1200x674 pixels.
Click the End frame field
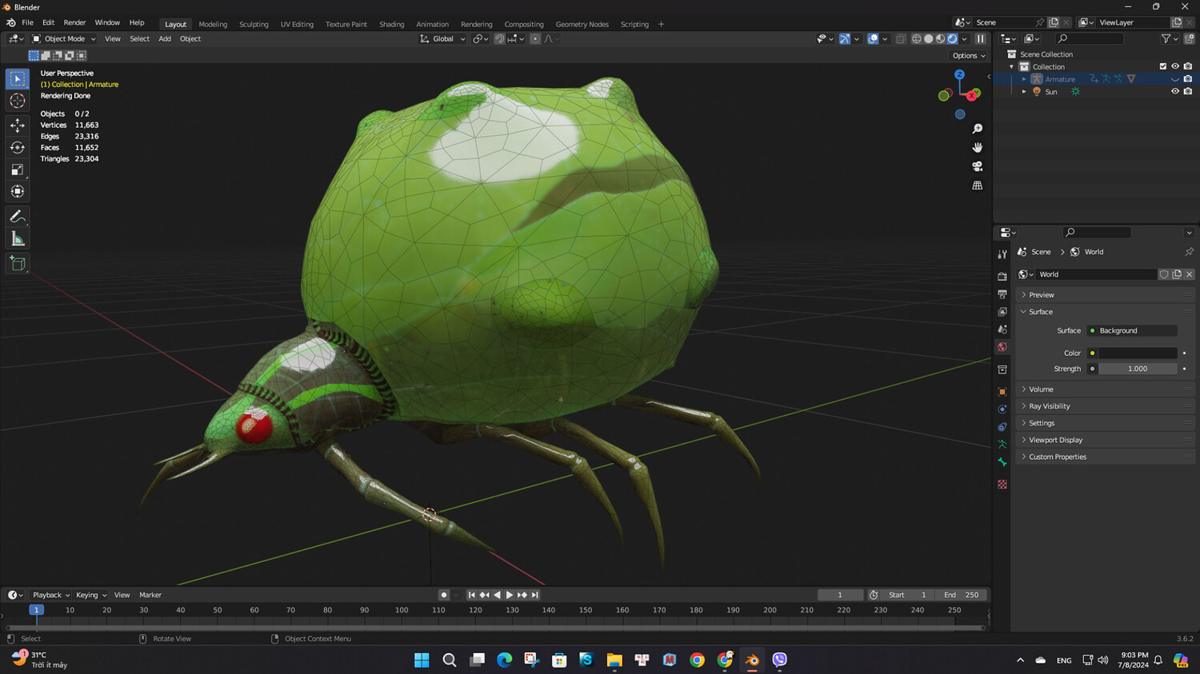[962, 595]
